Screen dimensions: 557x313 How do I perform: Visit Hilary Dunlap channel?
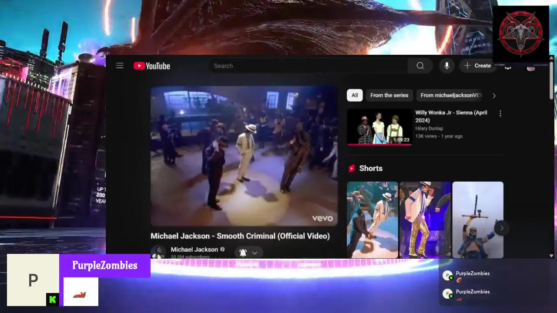pos(429,129)
